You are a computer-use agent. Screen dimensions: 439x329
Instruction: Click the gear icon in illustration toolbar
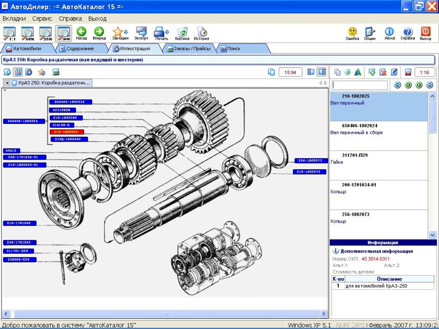(29, 72)
